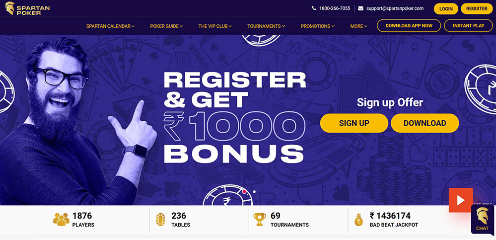Click the yellow Sign Up button
496x240 pixels.
[354, 123]
